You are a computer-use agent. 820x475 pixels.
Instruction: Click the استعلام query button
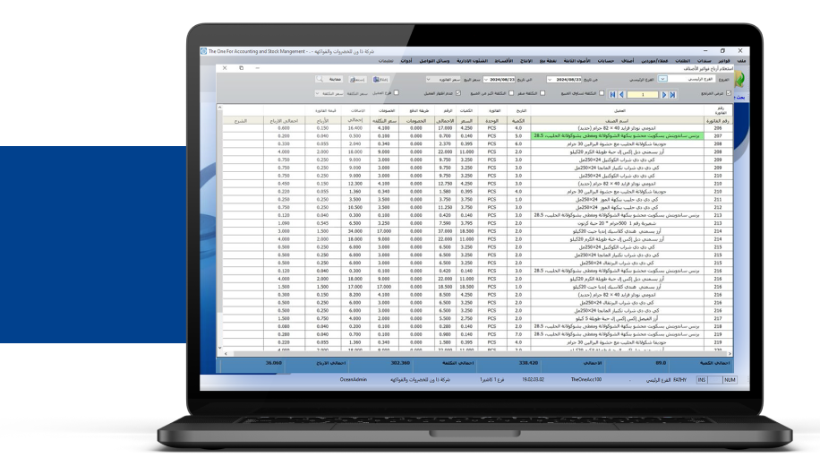click(358, 79)
